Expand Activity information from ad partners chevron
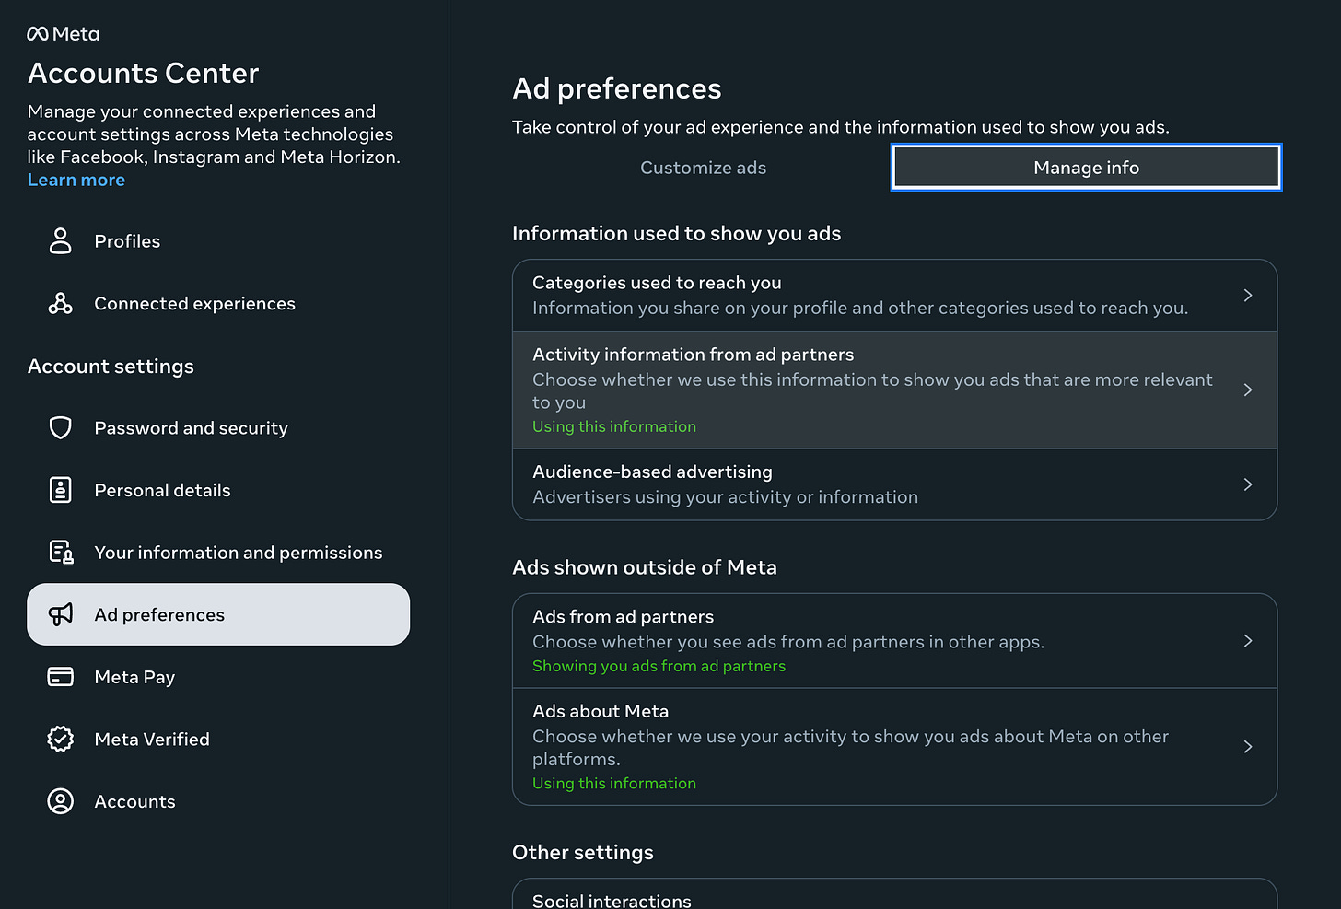 [1248, 390]
